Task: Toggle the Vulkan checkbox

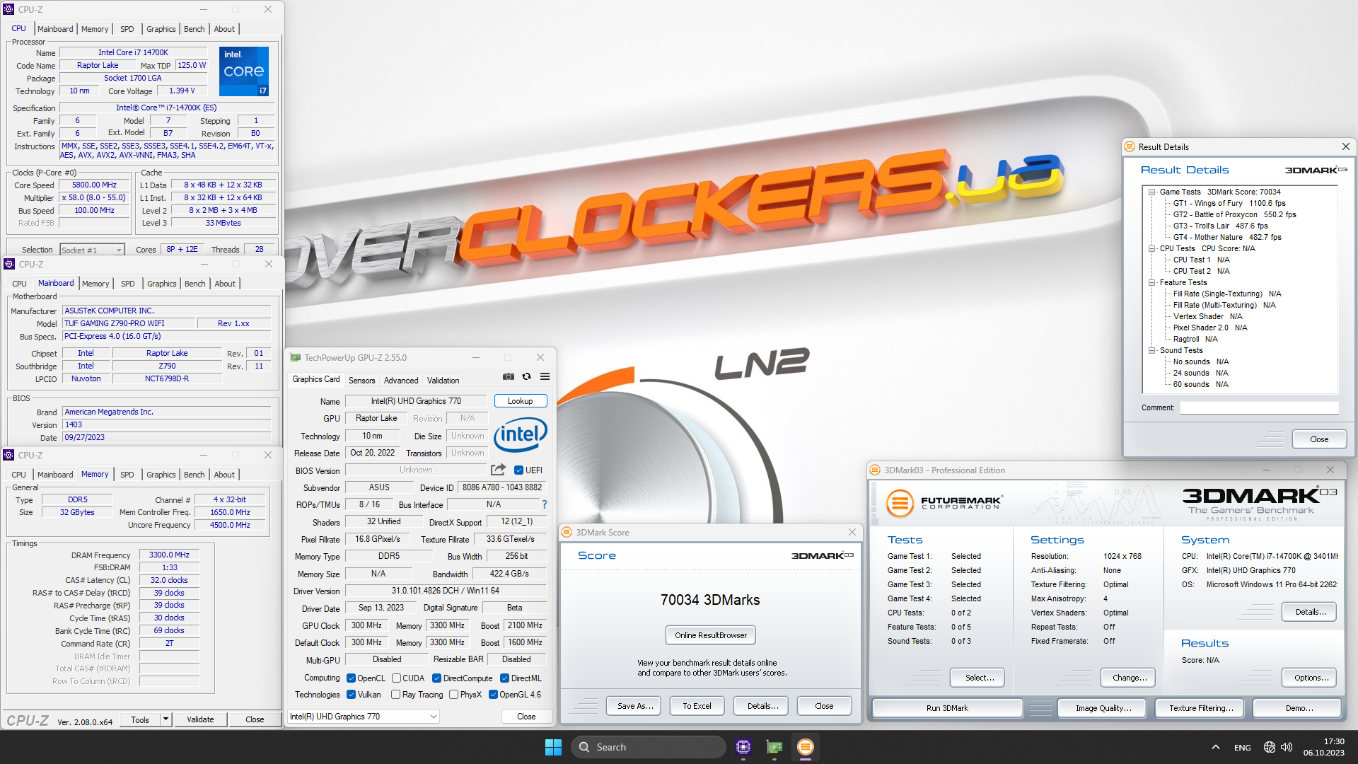Action: click(x=351, y=695)
